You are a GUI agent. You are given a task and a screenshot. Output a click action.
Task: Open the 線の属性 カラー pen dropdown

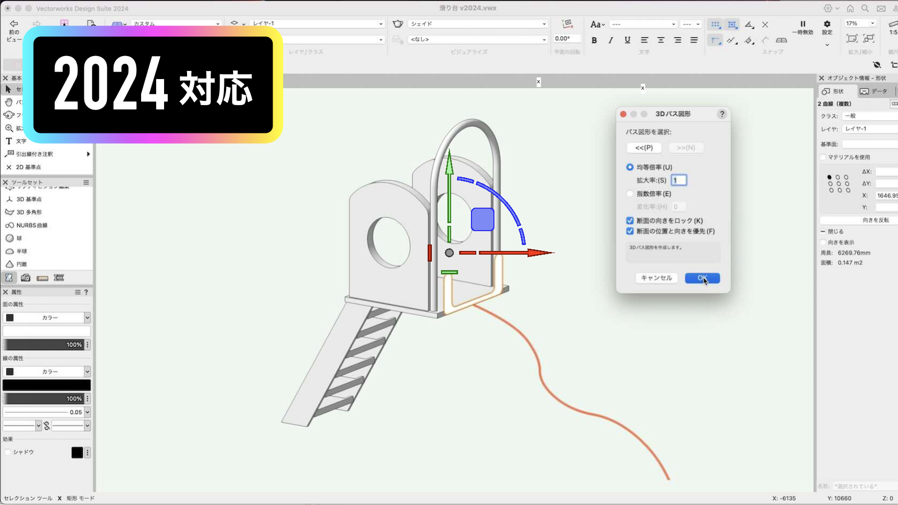47,372
